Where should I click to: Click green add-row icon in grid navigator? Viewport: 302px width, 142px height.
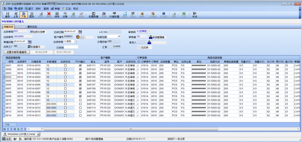click(18, 129)
